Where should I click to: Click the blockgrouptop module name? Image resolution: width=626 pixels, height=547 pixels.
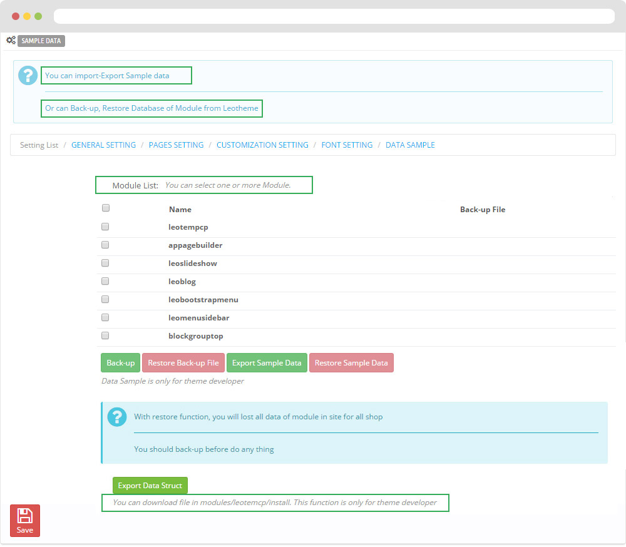pos(195,336)
